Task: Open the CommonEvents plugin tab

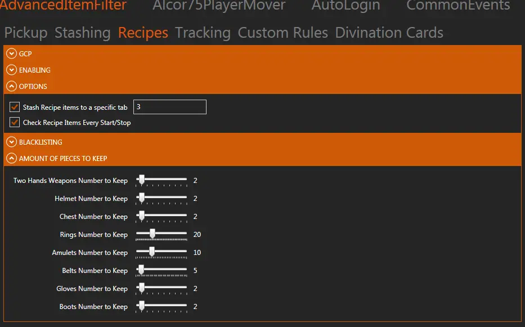Action: click(458, 6)
